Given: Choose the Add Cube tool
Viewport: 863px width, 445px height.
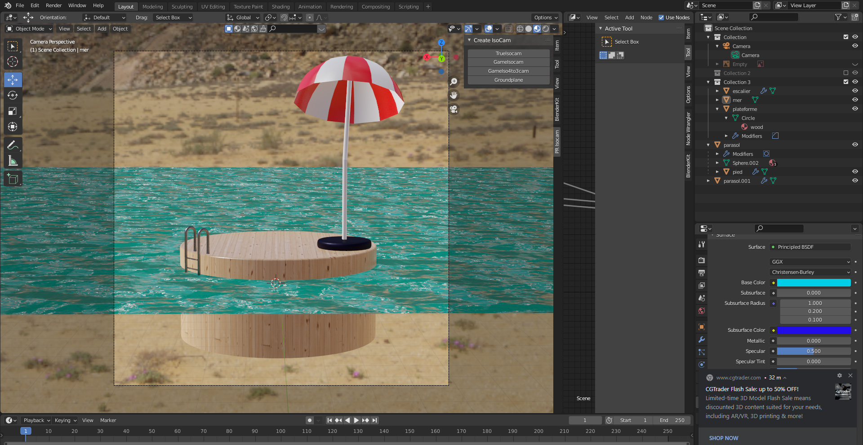Looking at the screenshot, I should (13, 179).
